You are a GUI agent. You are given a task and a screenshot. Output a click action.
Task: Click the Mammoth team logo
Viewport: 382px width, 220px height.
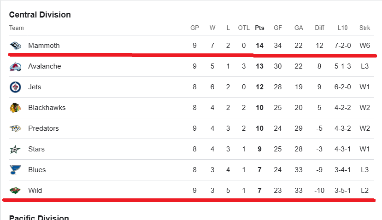pos(15,46)
